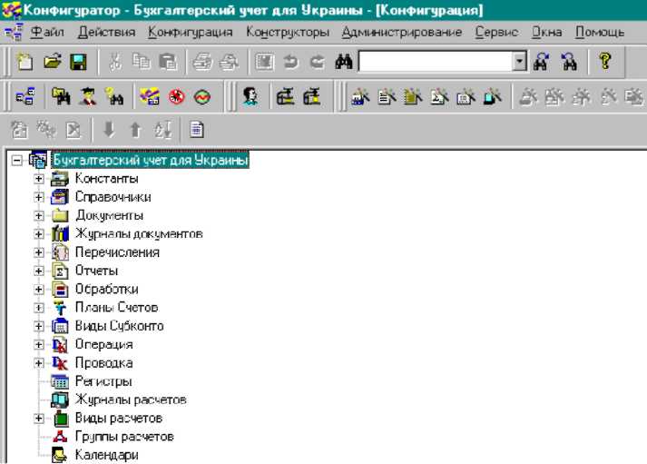Select the Группы расчетов tree item
Image resolution: width=647 pixels, height=464 pixels.
(124, 437)
